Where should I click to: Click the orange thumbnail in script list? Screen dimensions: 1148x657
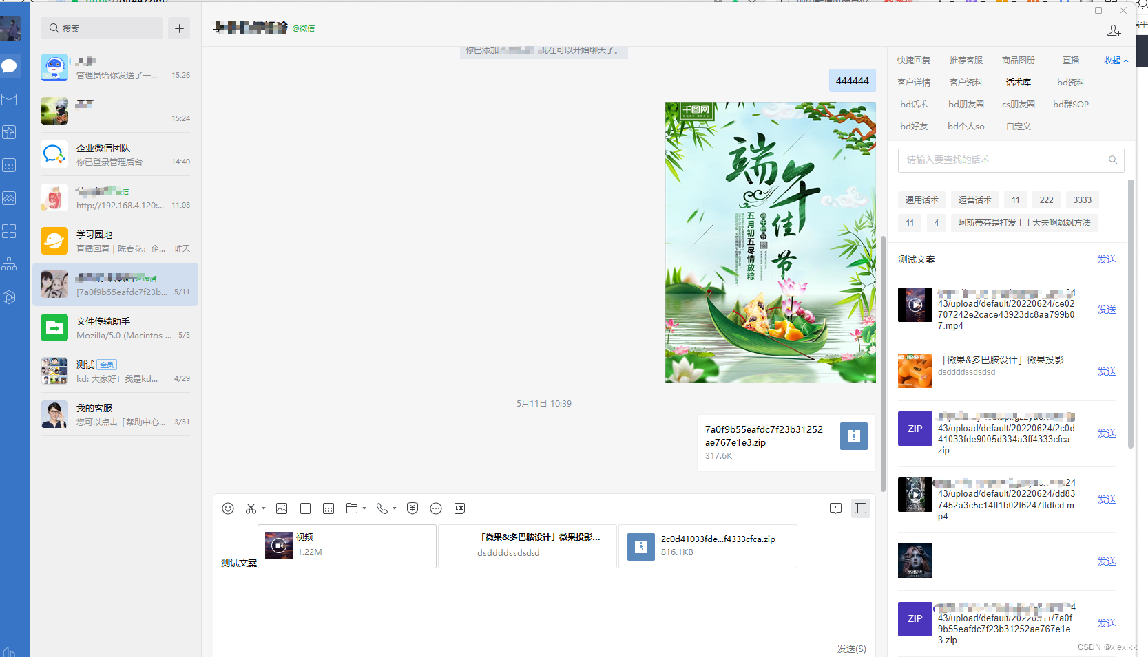point(915,371)
